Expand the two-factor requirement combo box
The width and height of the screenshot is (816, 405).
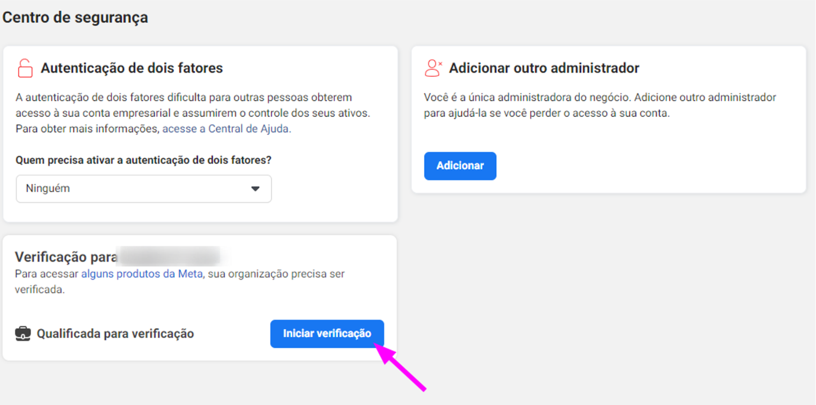[144, 189]
